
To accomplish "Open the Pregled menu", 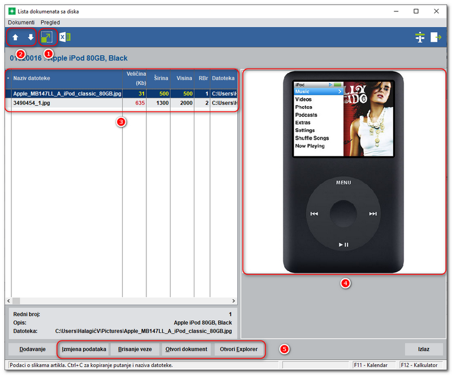I will [50, 23].
